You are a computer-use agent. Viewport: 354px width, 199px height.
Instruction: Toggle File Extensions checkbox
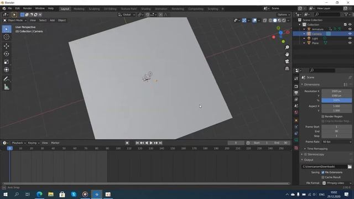[x=323, y=172]
